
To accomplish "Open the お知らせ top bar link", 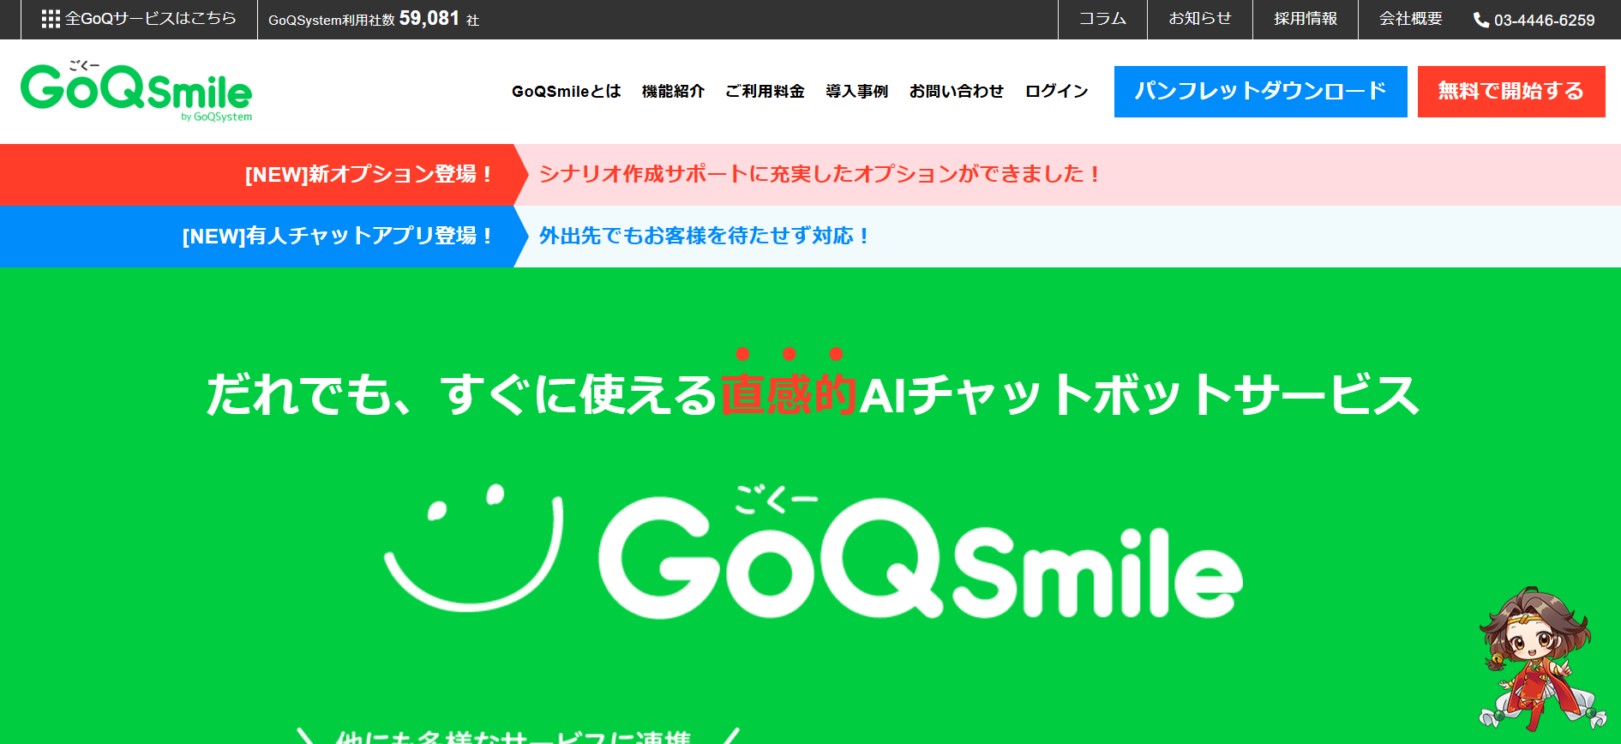I will (1200, 19).
